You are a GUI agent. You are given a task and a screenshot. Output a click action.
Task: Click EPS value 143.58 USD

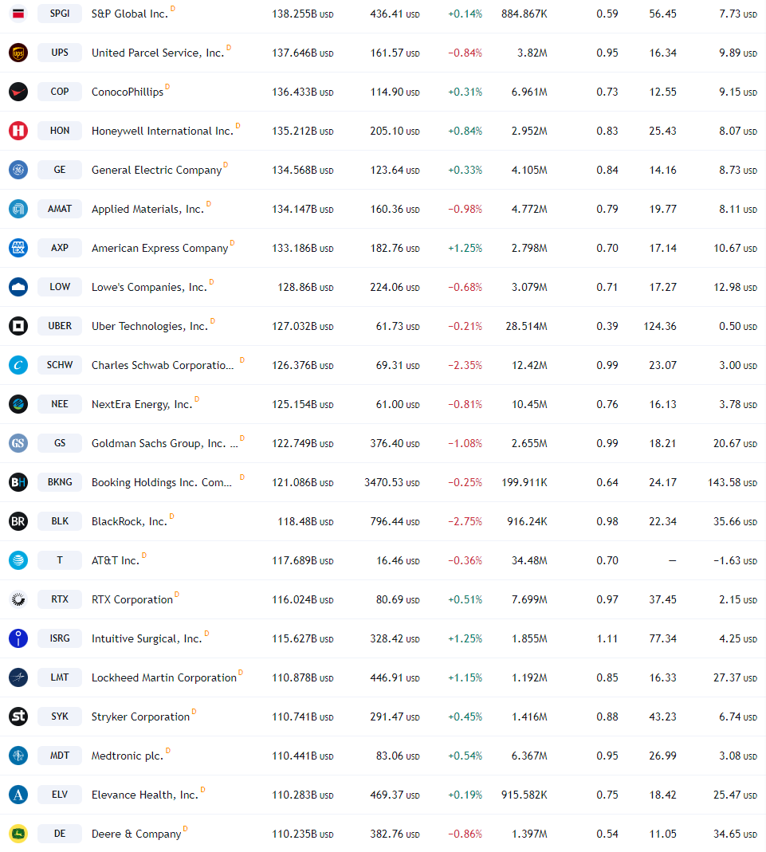[x=733, y=482]
